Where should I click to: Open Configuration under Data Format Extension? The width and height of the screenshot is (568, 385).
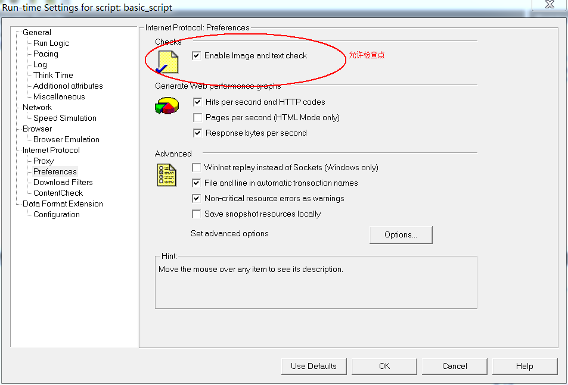(x=57, y=215)
